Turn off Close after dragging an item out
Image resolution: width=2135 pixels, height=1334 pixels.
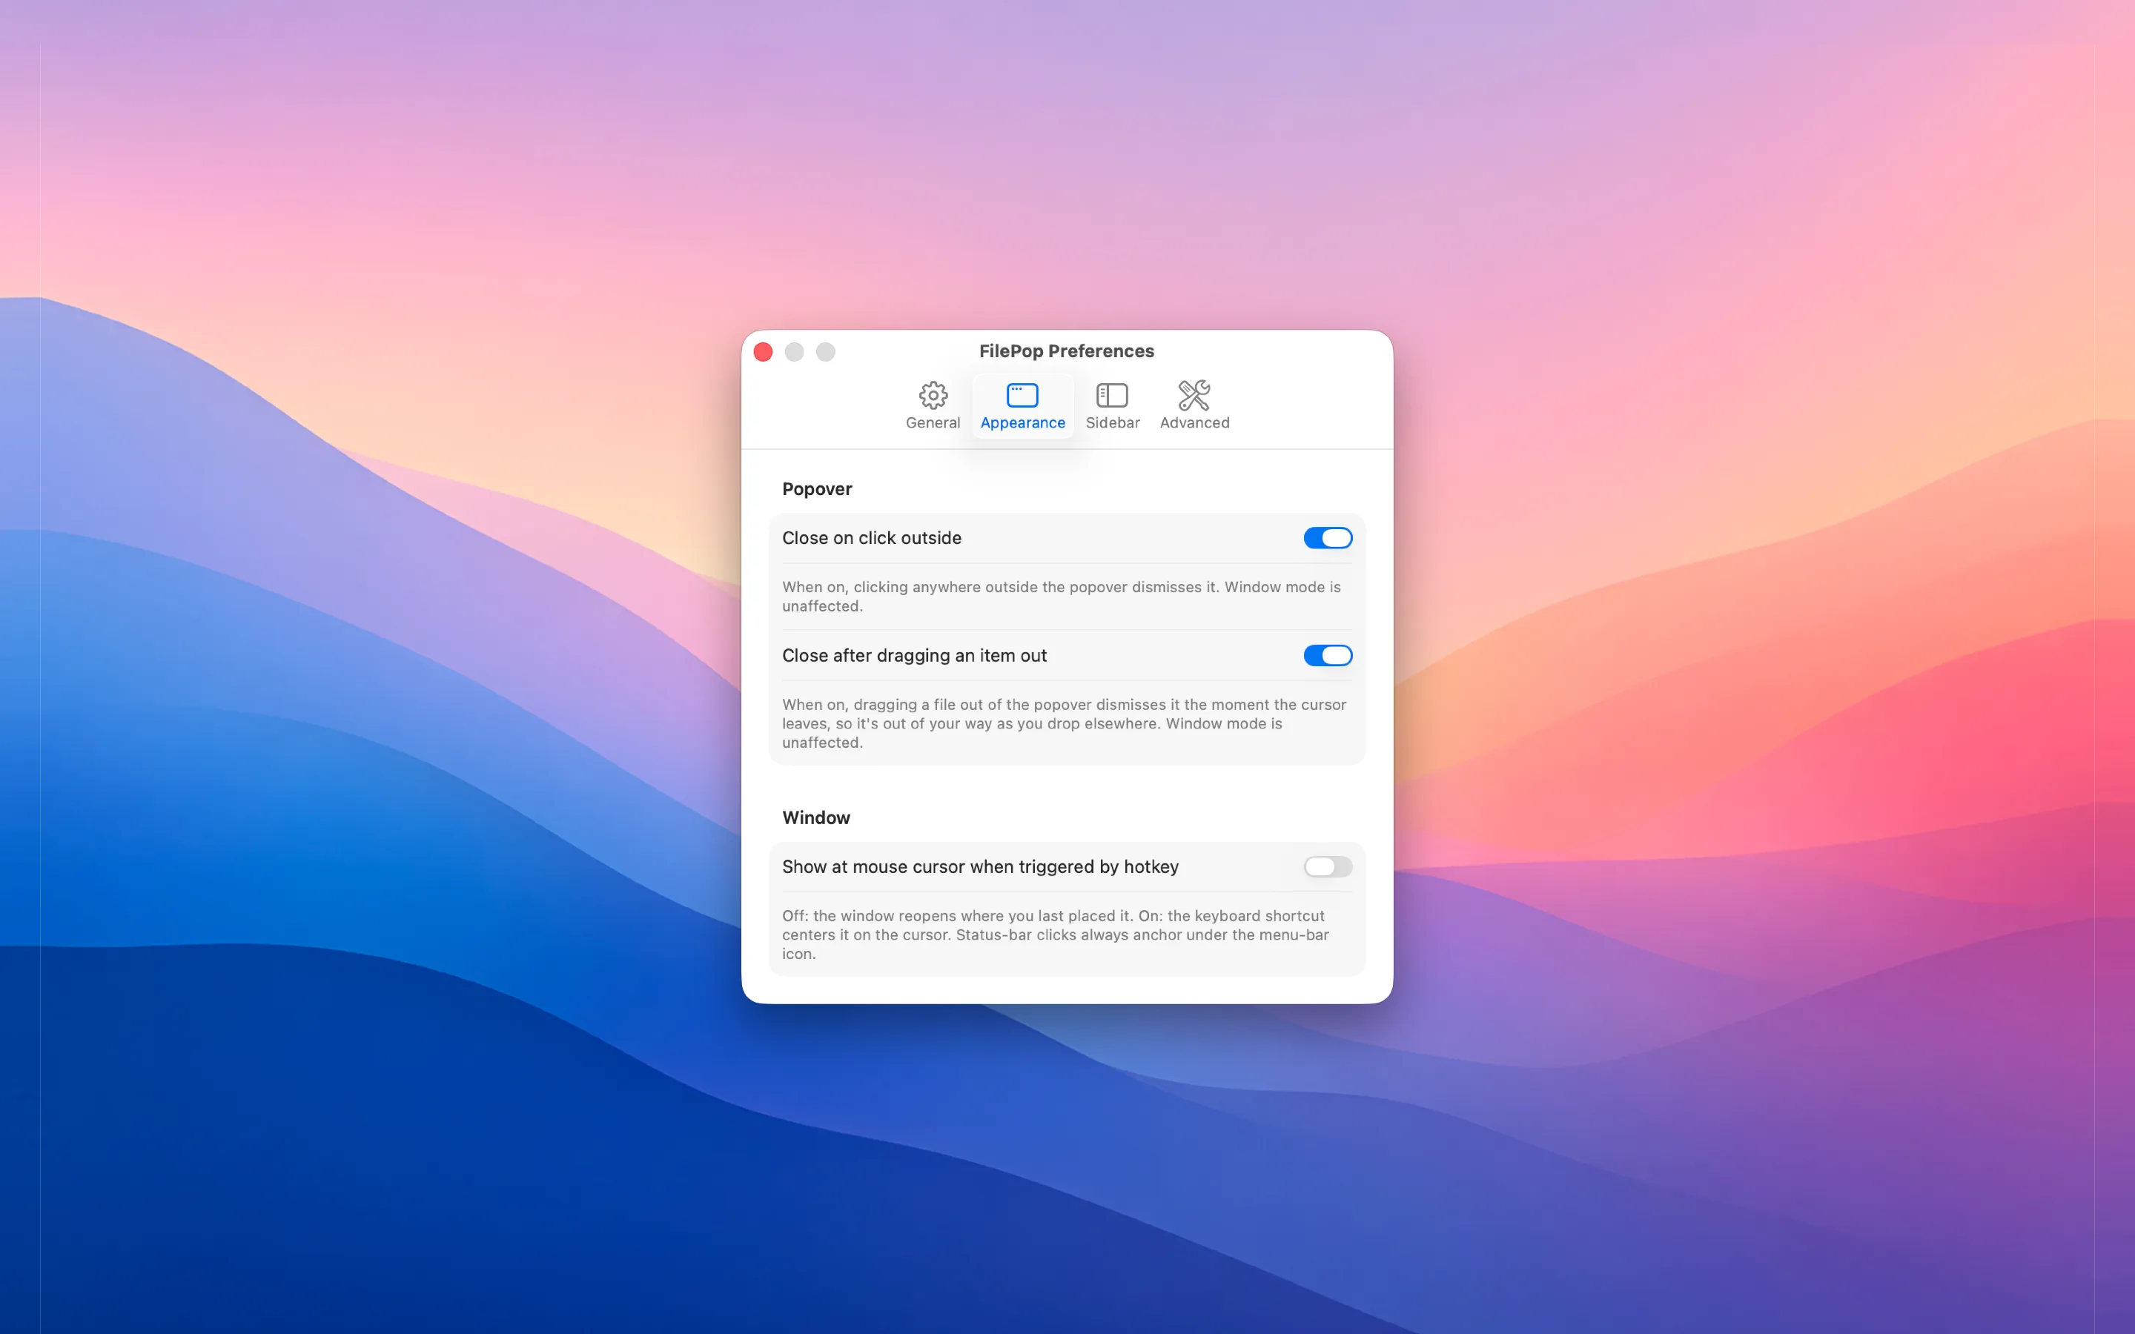[1327, 656]
